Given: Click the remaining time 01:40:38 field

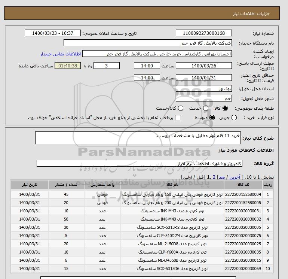Looking at the screenshot, I should tap(68, 66).
